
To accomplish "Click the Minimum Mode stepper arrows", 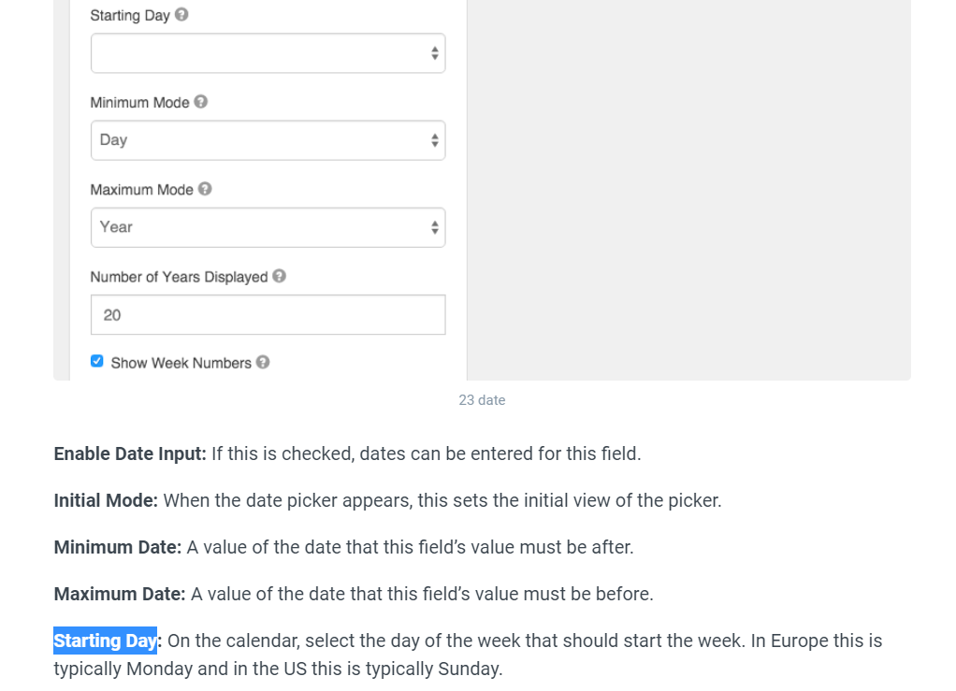I will coord(434,139).
